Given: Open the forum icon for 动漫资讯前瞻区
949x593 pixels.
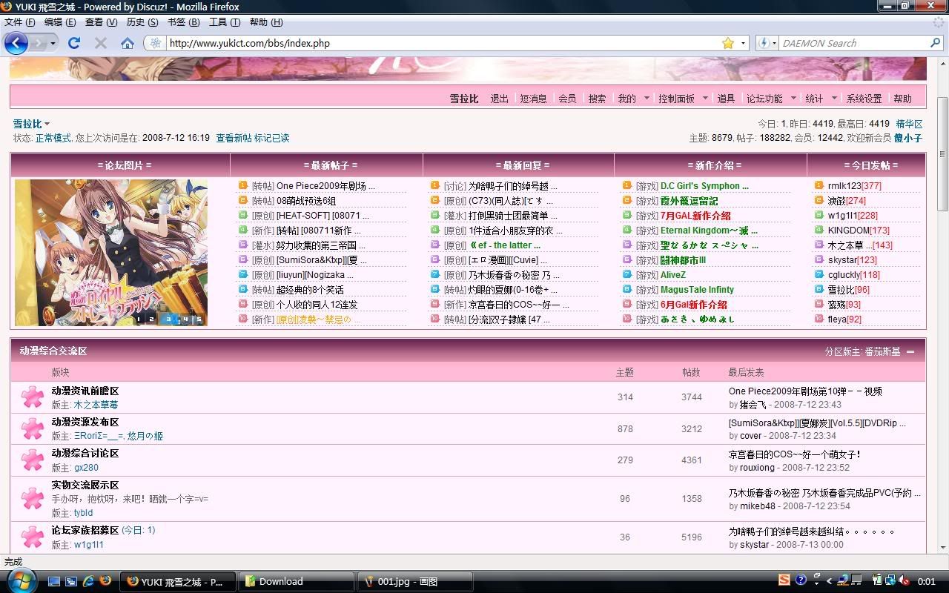Looking at the screenshot, I should 32,397.
